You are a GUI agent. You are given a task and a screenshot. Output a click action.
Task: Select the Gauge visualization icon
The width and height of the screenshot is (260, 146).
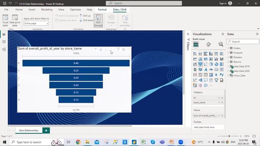(x=211, y=69)
